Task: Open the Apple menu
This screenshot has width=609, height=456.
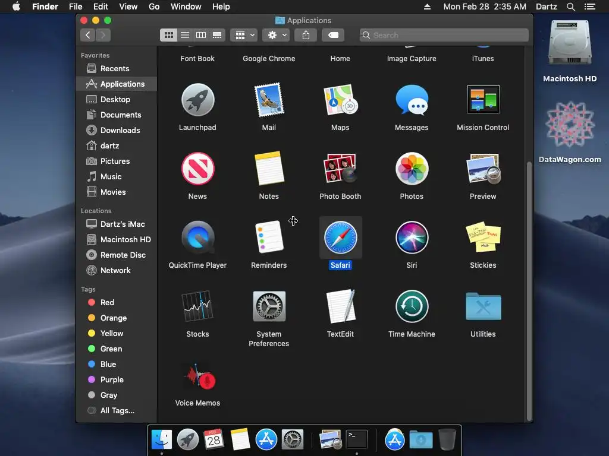Action: tap(16, 7)
